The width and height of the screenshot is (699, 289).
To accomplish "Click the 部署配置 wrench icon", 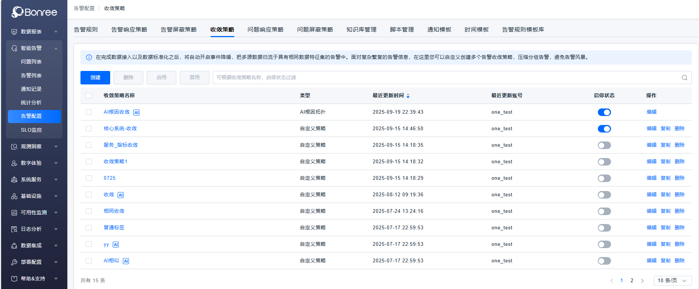I will [14, 262].
